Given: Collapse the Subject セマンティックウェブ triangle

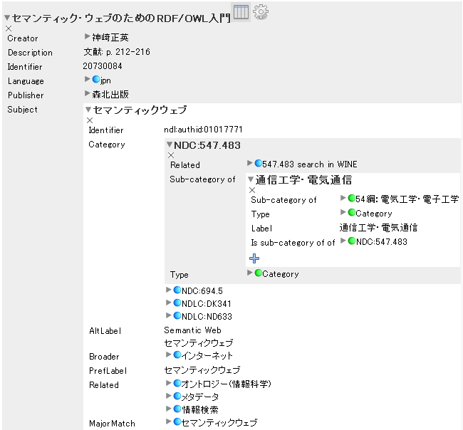Looking at the screenshot, I should [x=88, y=110].
